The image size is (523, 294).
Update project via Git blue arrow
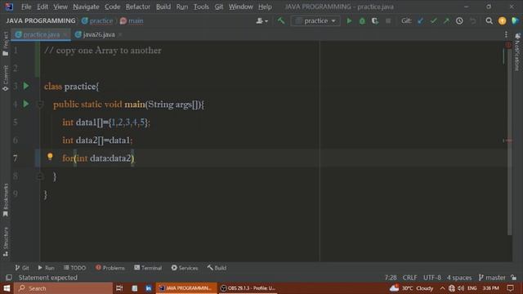tap(420, 20)
